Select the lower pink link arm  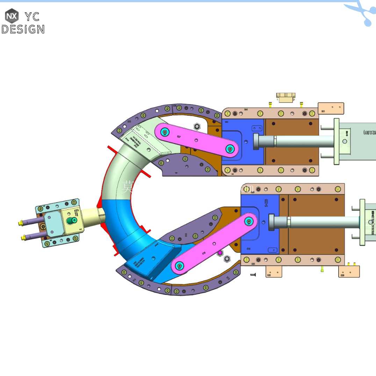[214, 244]
